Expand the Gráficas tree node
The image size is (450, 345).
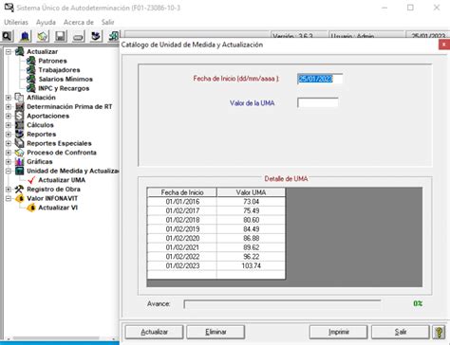point(9,162)
